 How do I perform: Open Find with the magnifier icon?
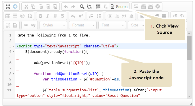tap(82, 7)
